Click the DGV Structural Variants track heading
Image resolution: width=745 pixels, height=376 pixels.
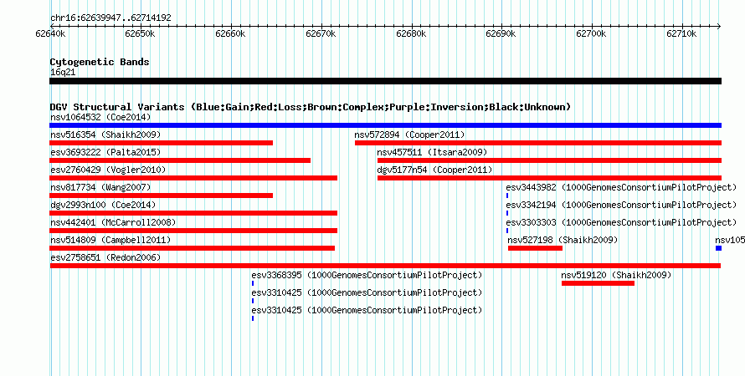[x=311, y=107]
